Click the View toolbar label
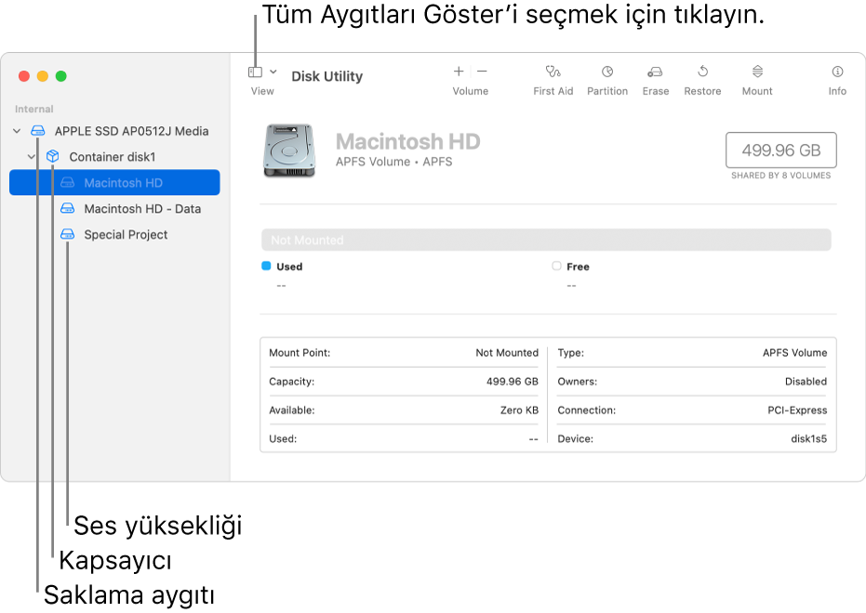This screenshot has height=613, width=866. click(x=262, y=91)
